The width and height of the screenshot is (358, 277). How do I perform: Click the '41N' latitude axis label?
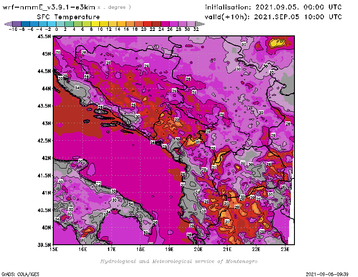[x=47, y=193]
